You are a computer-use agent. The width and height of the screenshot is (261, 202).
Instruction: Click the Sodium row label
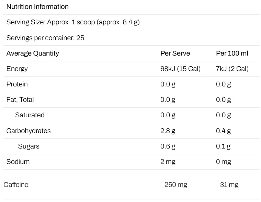(18, 162)
